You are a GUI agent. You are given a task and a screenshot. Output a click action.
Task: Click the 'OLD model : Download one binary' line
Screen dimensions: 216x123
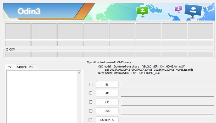pos(119,66)
